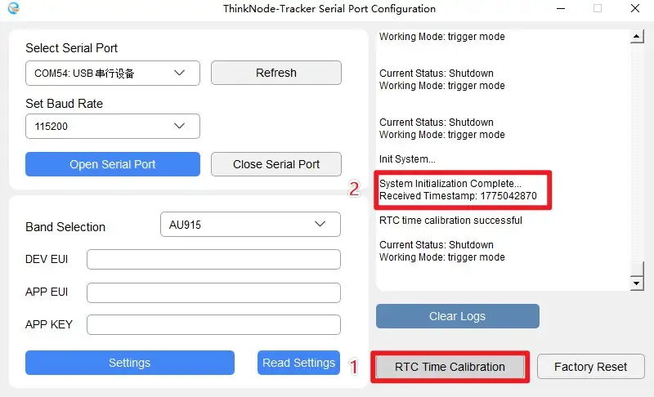654x397 pixels.
Task: Click the log scrollbar down arrow
Action: (x=638, y=283)
